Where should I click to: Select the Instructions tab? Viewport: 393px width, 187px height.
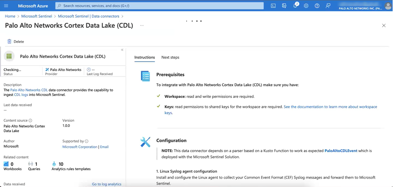[145, 57]
